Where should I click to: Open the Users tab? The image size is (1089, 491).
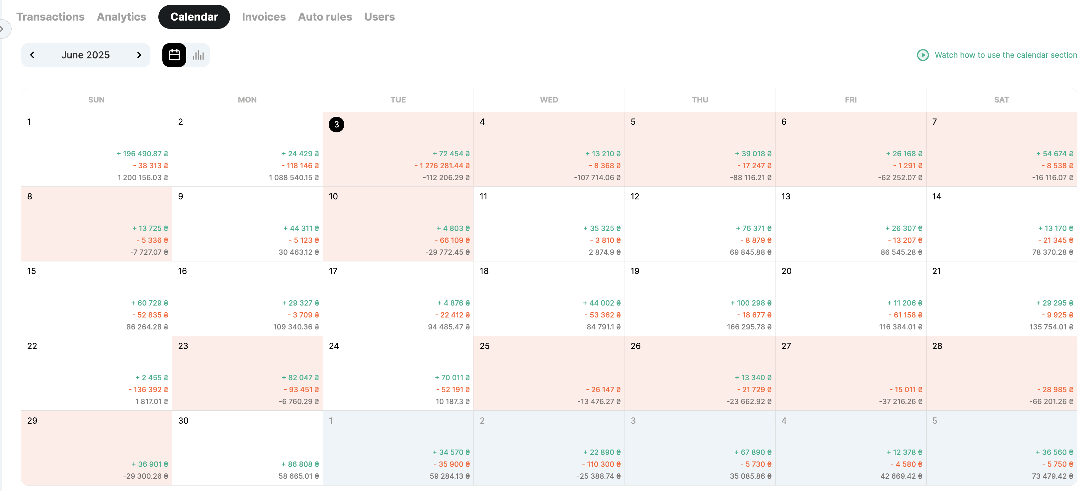pyautogui.click(x=379, y=17)
